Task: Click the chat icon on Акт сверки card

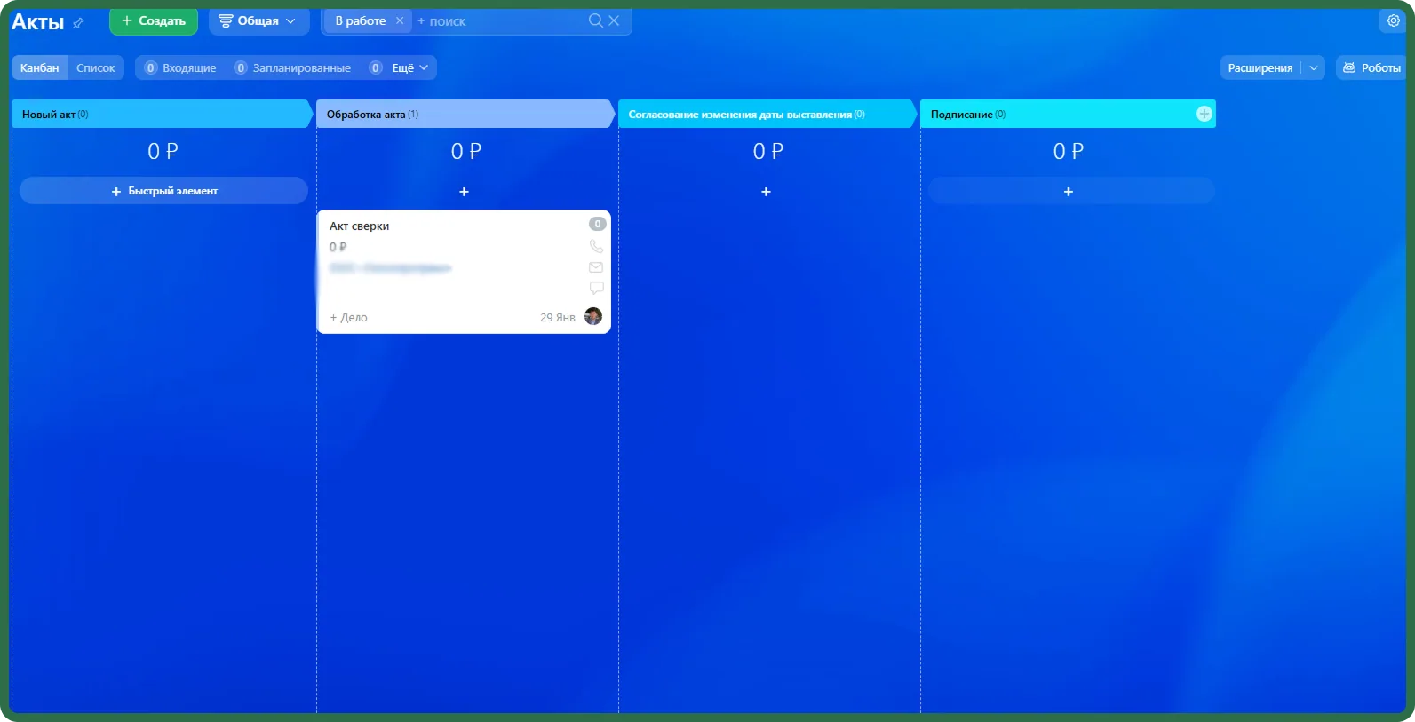Action: (596, 288)
